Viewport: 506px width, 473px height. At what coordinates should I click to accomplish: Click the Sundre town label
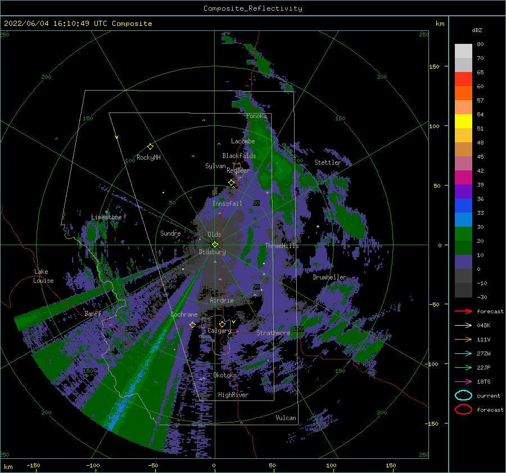[170, 233]
